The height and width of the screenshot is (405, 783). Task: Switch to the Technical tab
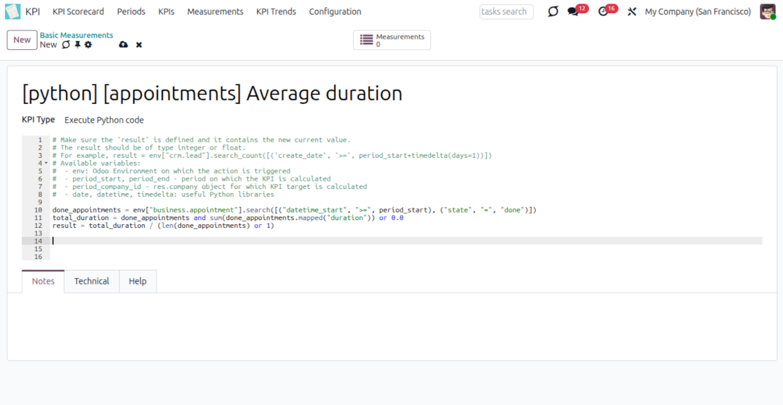click(91, 281)
